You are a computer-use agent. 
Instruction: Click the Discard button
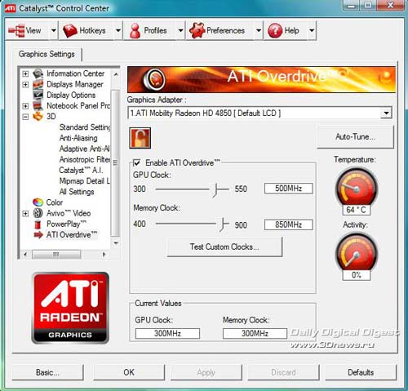[283, 372]
